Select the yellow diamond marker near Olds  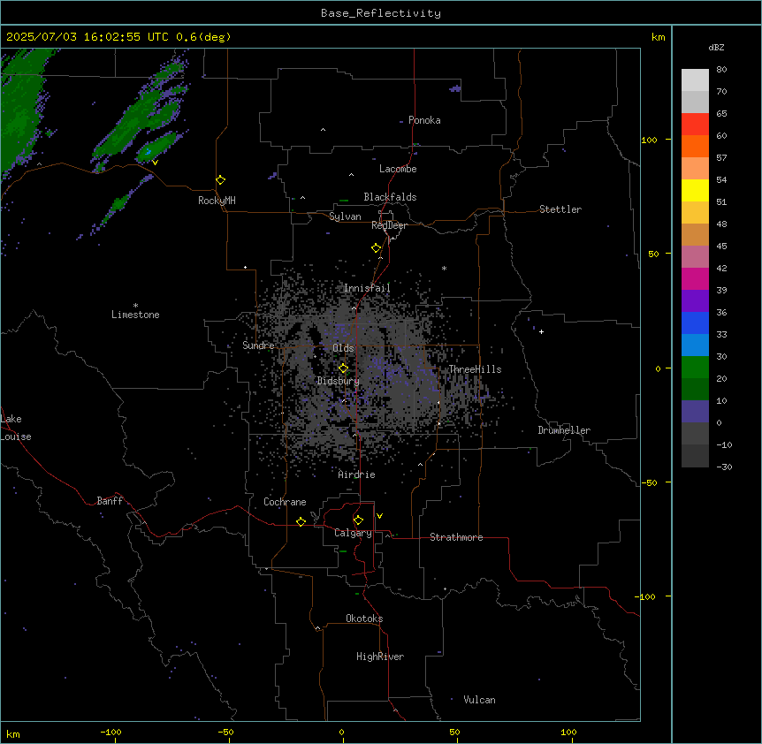343,368
